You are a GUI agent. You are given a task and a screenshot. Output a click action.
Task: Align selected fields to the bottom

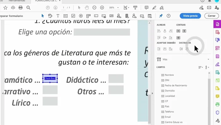[x=171, y=38]
